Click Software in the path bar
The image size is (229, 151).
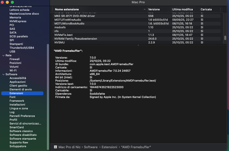pos(91,147)
